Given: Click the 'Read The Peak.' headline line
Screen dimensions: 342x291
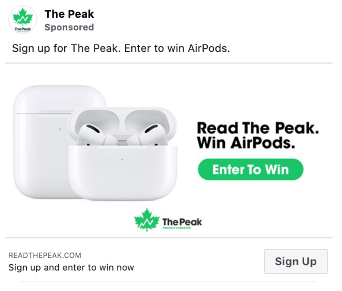Looking at the screenshot, I should (258, 128).
